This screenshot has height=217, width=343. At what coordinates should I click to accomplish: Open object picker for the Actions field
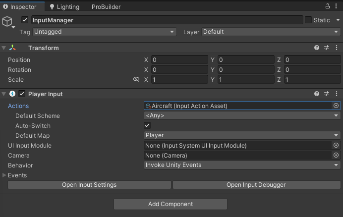pos(336,106)
